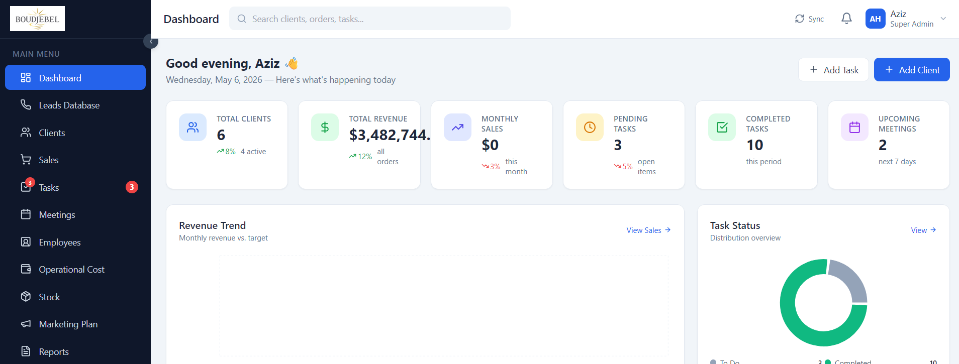The height and width of the screenshot is (364, 959).
Task: Collapse the sidebar with the chevron button
Action: click(151, 41)
